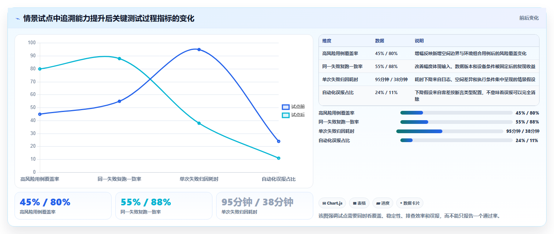Click table value 95分钟 / 38分钟
Screen dimensions: 554x234
[391, 80]
